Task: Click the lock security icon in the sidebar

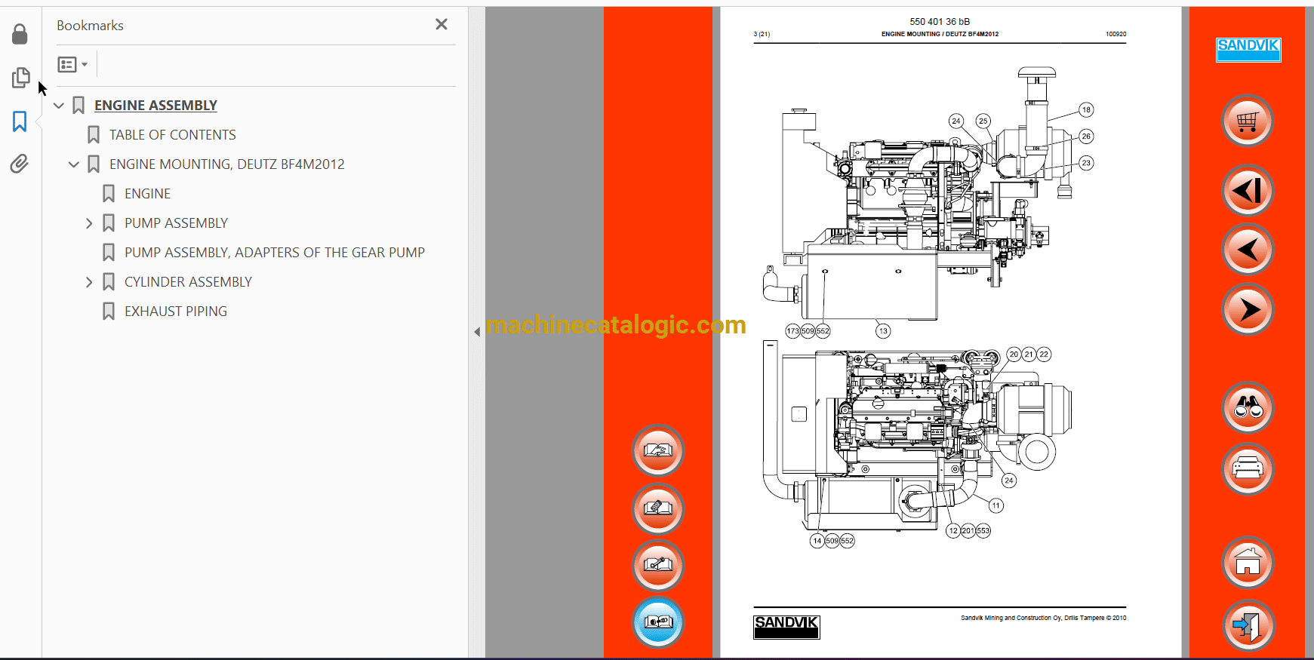Action: [x=20, y=34]
